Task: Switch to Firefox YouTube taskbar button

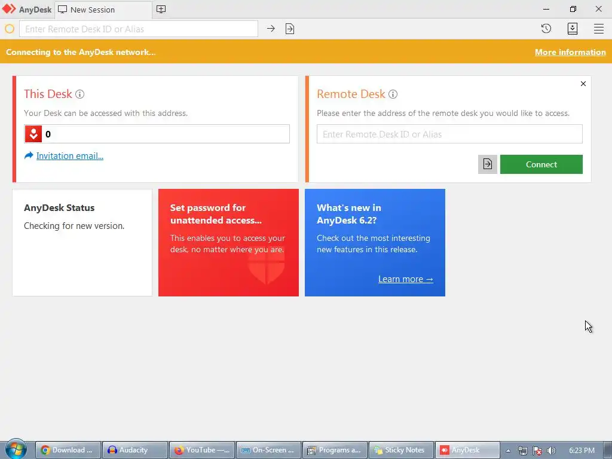Action: pos(202,450)
